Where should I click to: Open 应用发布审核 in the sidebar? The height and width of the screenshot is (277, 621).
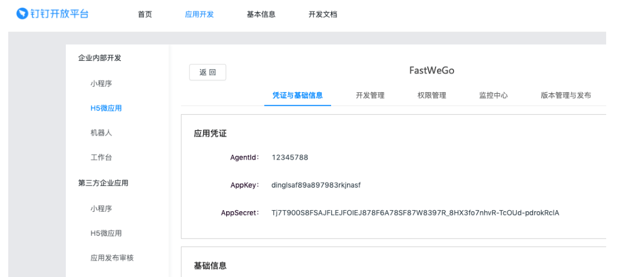coord(112,258)
